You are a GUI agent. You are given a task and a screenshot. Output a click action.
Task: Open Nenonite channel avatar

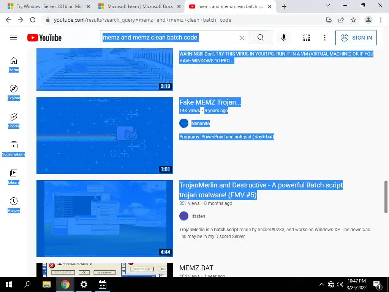tap(184, 123)
